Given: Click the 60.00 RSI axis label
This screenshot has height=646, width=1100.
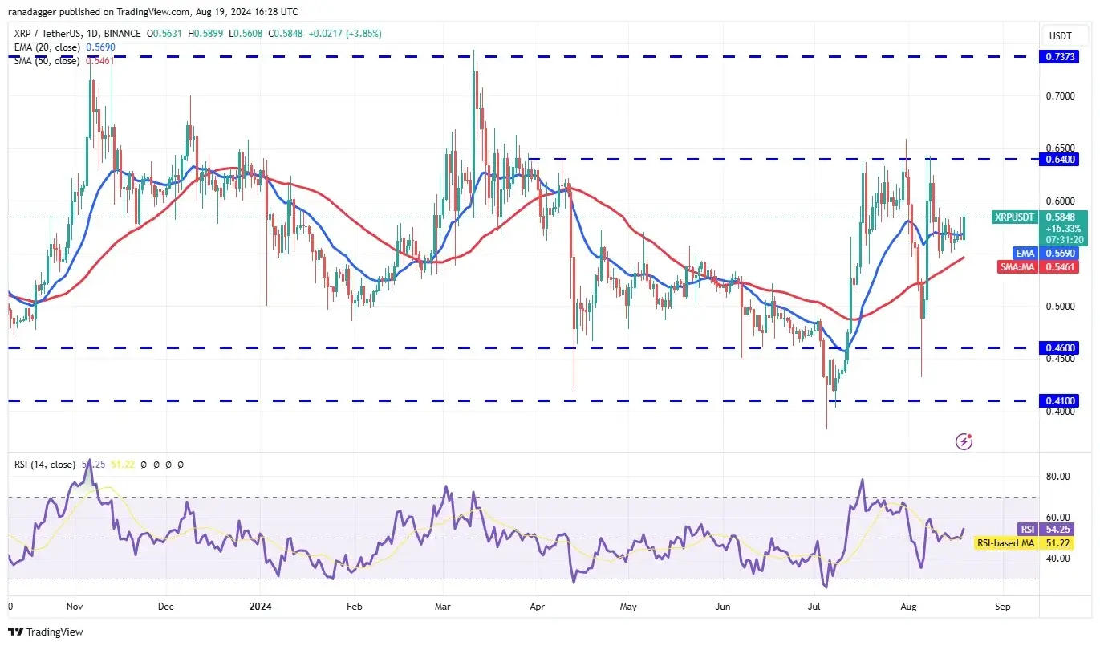Looking at the screenshot, I should 1059,518.
